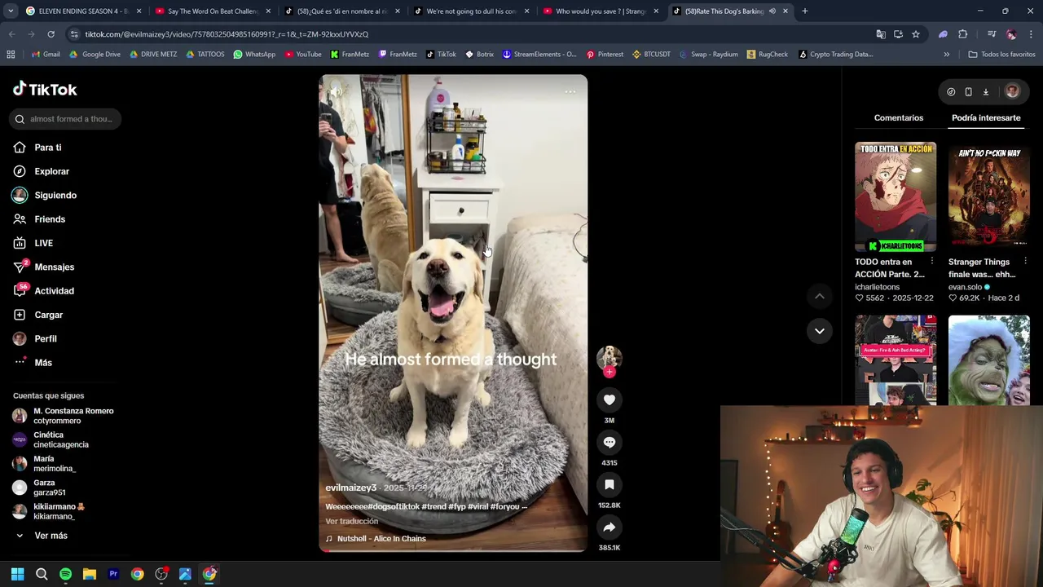Open evan.solo creator profile link
The width and height of the screenshot is (1043, 587).
click(x=965, y=287)
